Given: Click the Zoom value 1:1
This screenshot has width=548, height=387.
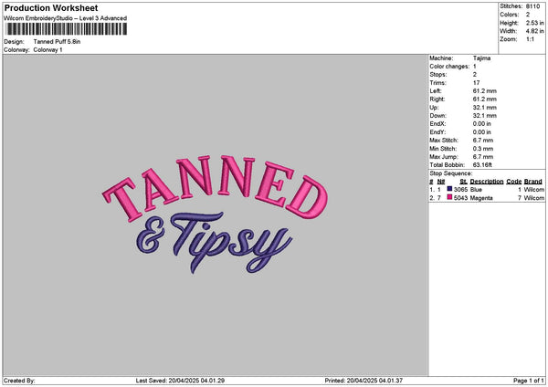Looking at the screenshot, I should (530, 39).
